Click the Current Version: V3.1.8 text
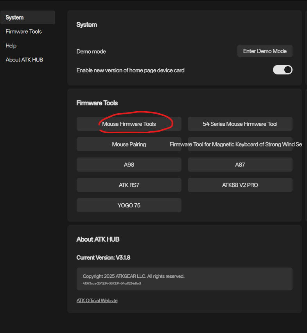Image resolution: width=307 pixels, height=333 pixels. point(103,258)
